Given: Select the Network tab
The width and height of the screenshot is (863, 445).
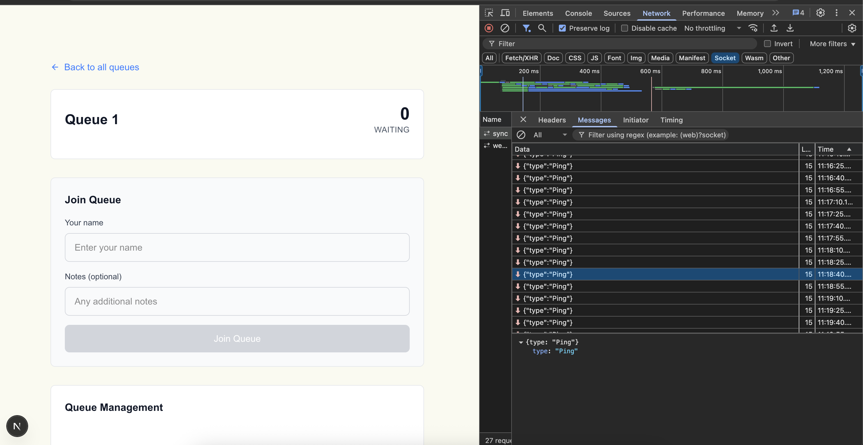Looking at the screenshot, I should coord(656,13).
